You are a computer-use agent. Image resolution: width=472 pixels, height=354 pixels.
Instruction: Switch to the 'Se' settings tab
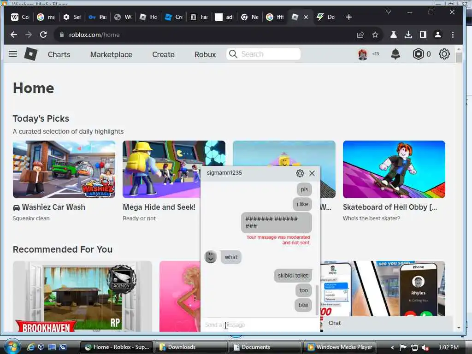click(x=71, y=17)
